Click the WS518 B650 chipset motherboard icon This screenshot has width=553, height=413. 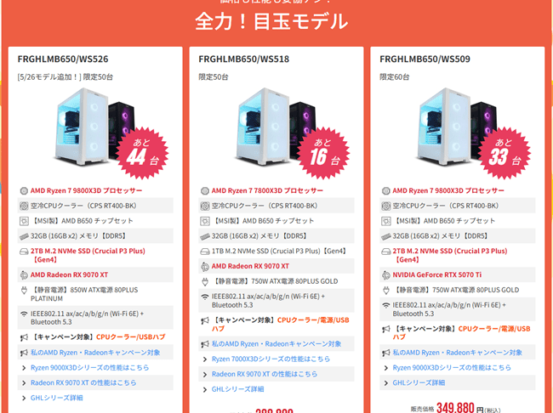[x=205, y=221]
